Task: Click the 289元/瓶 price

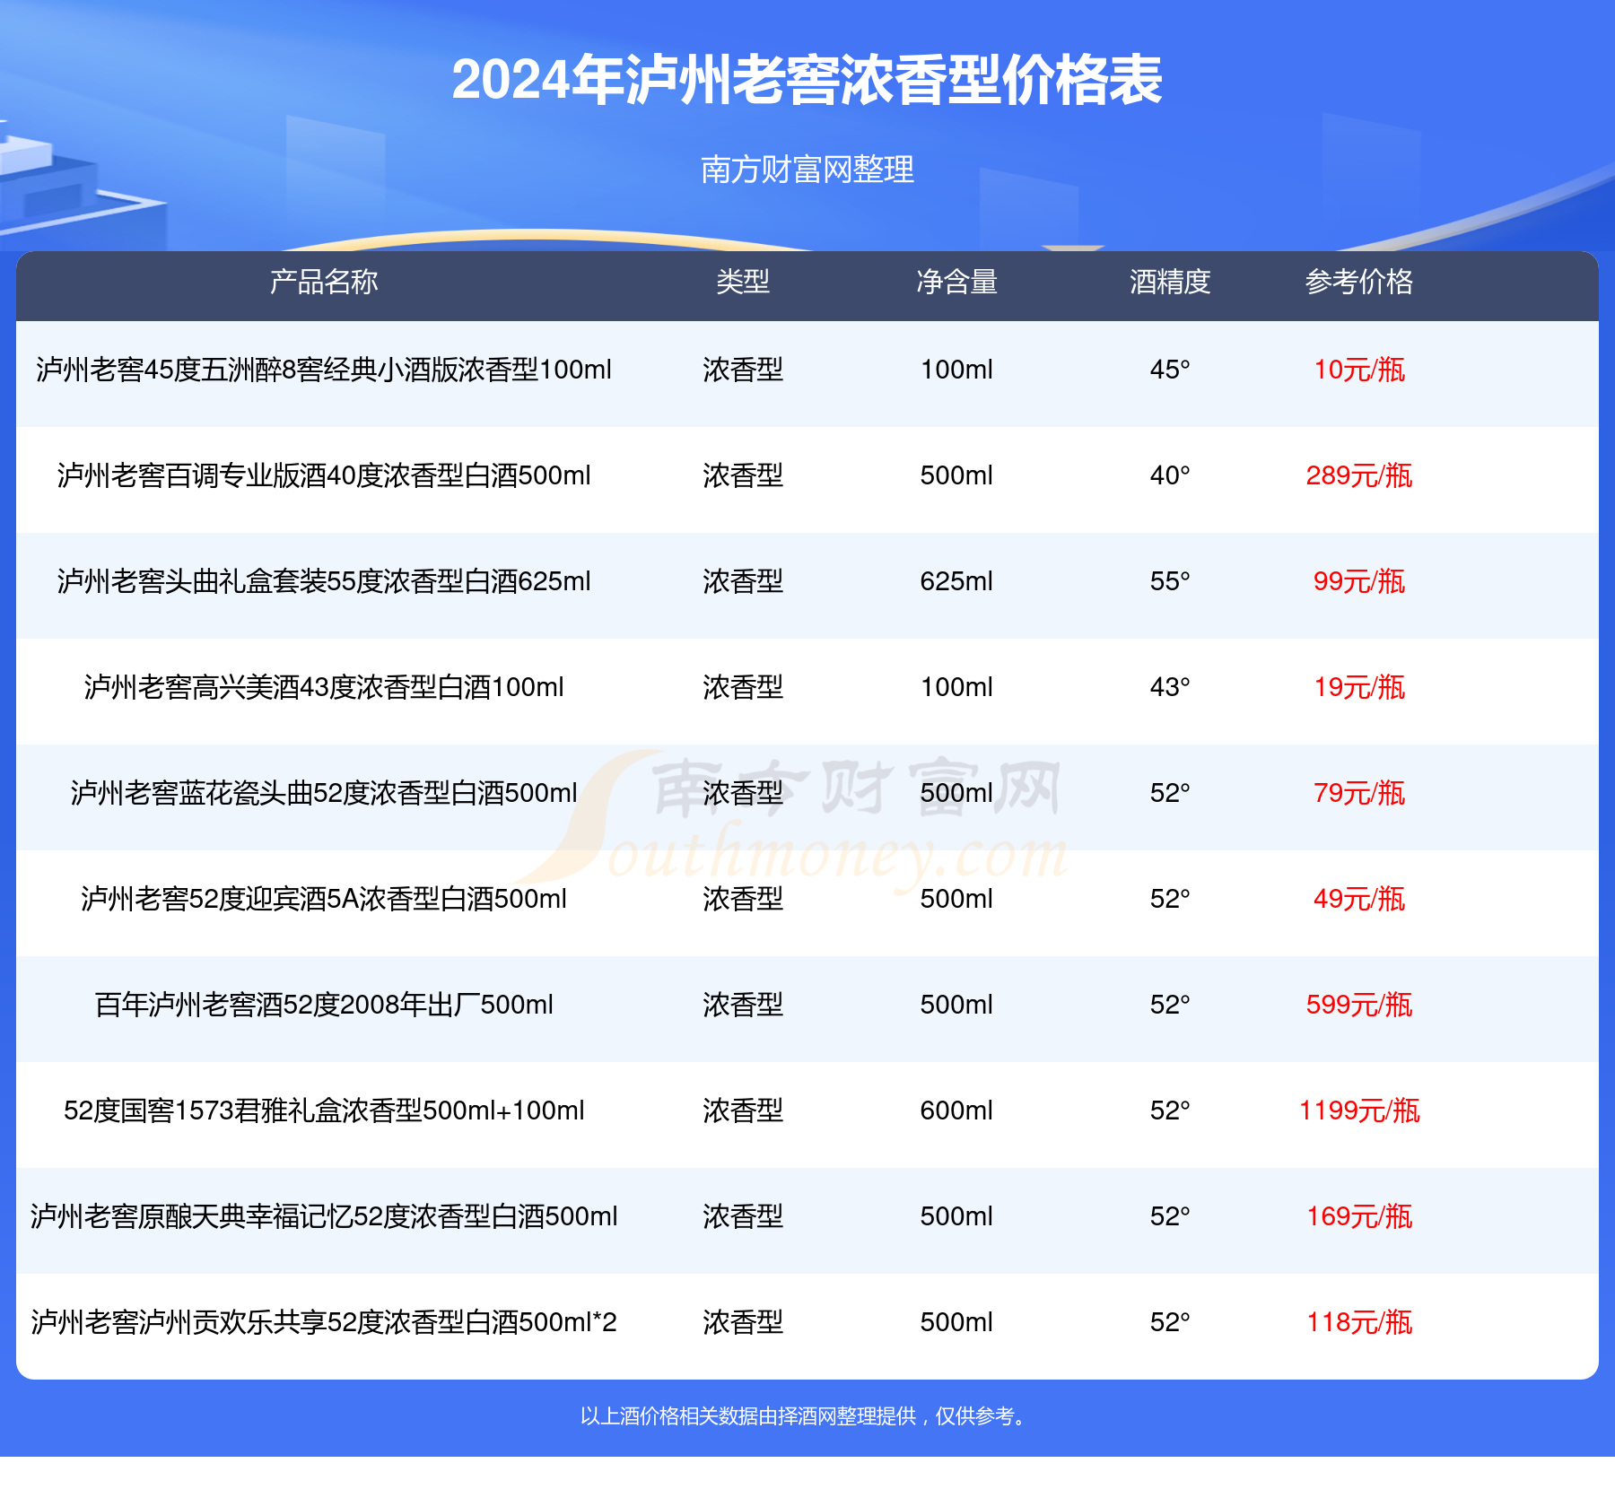Action: pos(1359,475)
